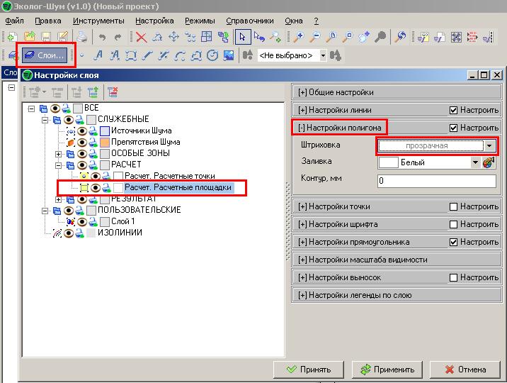Uncheck Настроить for Настройки линии
Screen dimensions: 507x383
coord(454,110)
